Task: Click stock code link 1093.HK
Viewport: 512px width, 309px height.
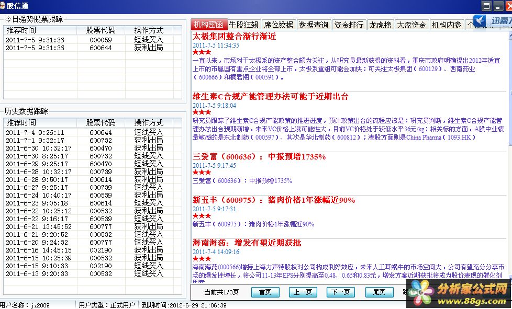Action: coord(459,138)
